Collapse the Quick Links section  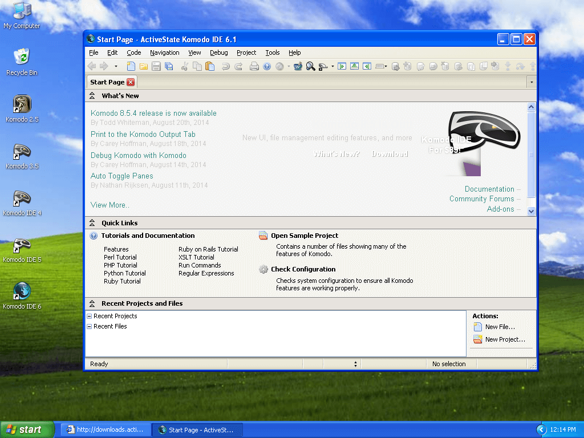coord(92,223)
